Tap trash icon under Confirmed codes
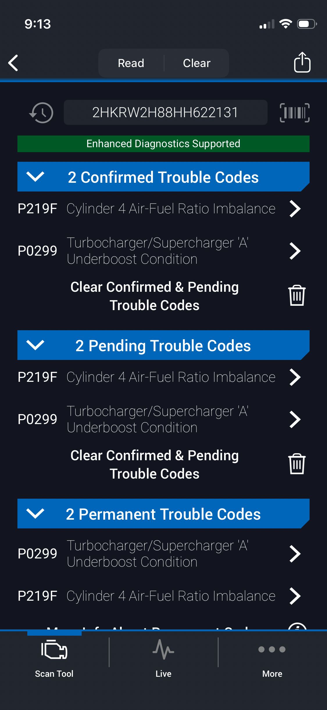The width and height of the screenshot is (327, 710). pos(296,296)
